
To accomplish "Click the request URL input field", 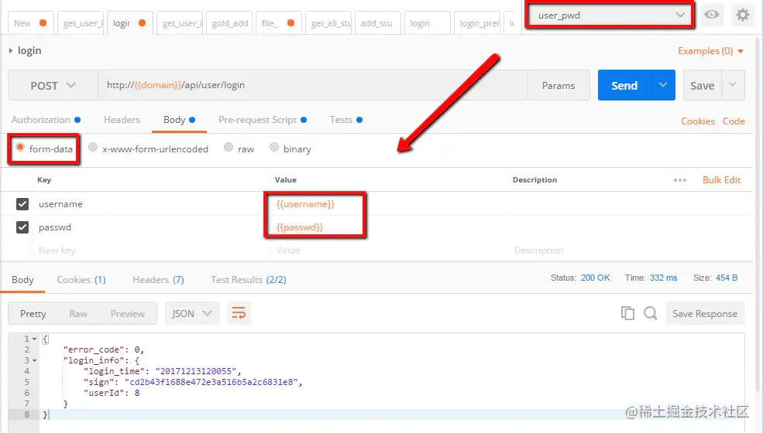I will point(312,85).
